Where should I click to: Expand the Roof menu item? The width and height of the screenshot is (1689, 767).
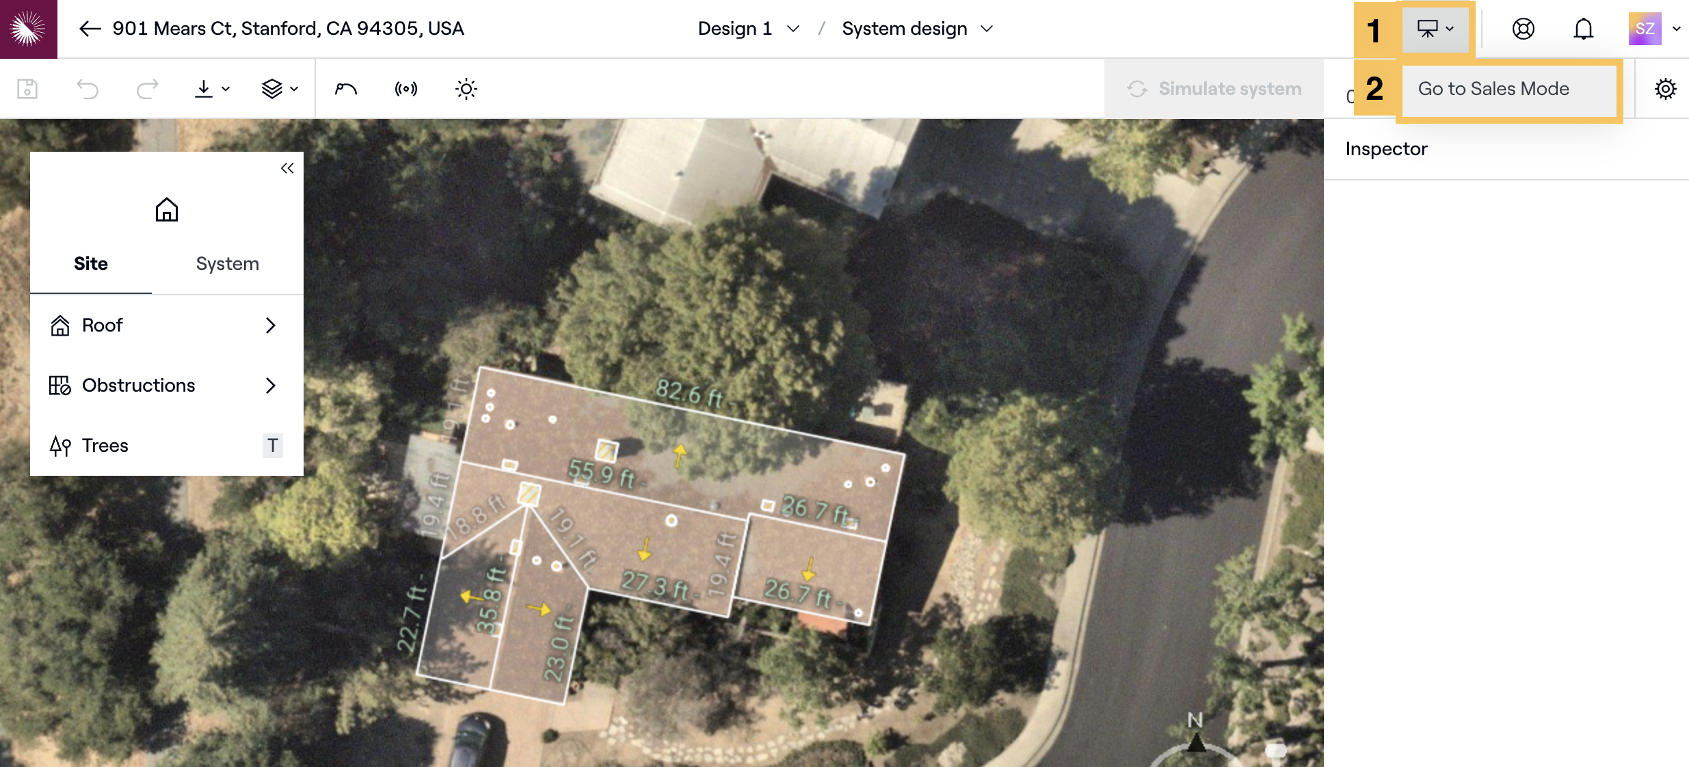pyautogui.click(x=166, y=325)
